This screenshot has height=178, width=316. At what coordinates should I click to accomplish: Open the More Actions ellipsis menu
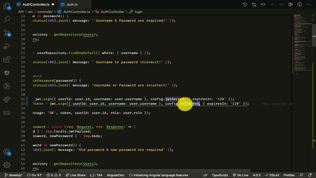pos(309,4)
